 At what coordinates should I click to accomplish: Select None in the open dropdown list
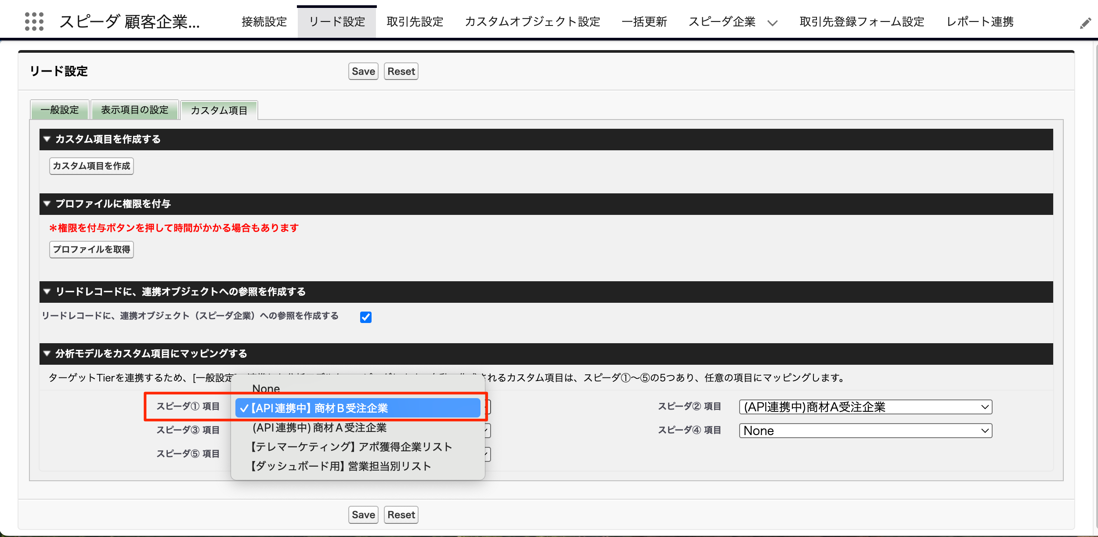266,388
